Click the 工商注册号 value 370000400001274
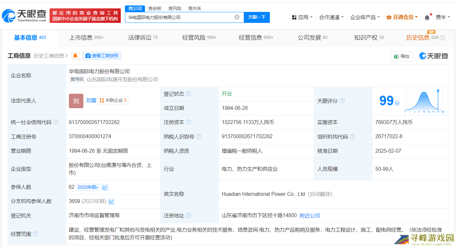456x248 pixels. (x=90, y=136)
